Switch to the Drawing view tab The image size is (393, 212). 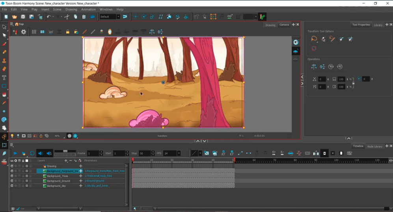coord(270,25)
